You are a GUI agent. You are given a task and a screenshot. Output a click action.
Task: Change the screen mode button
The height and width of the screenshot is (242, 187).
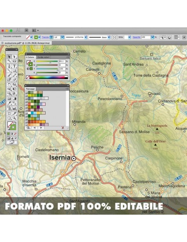click(x=12, y=142)
